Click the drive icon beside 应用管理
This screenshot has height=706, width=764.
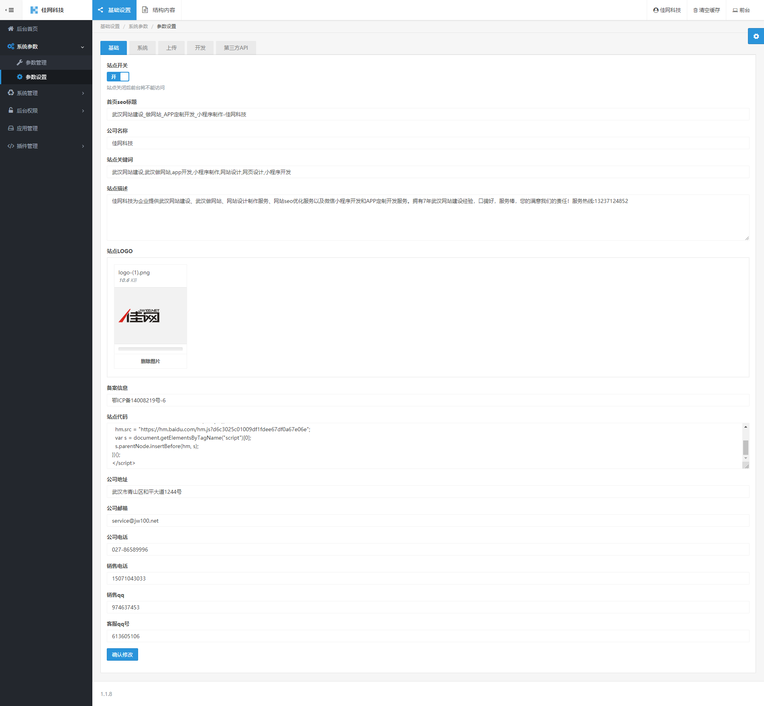11,128
